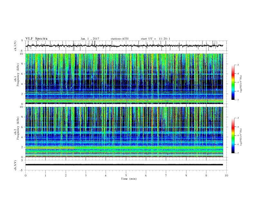Click the ch.3 flat voltage trace
This screenshot has height=197, width=255.
click(x=124, y=165)
